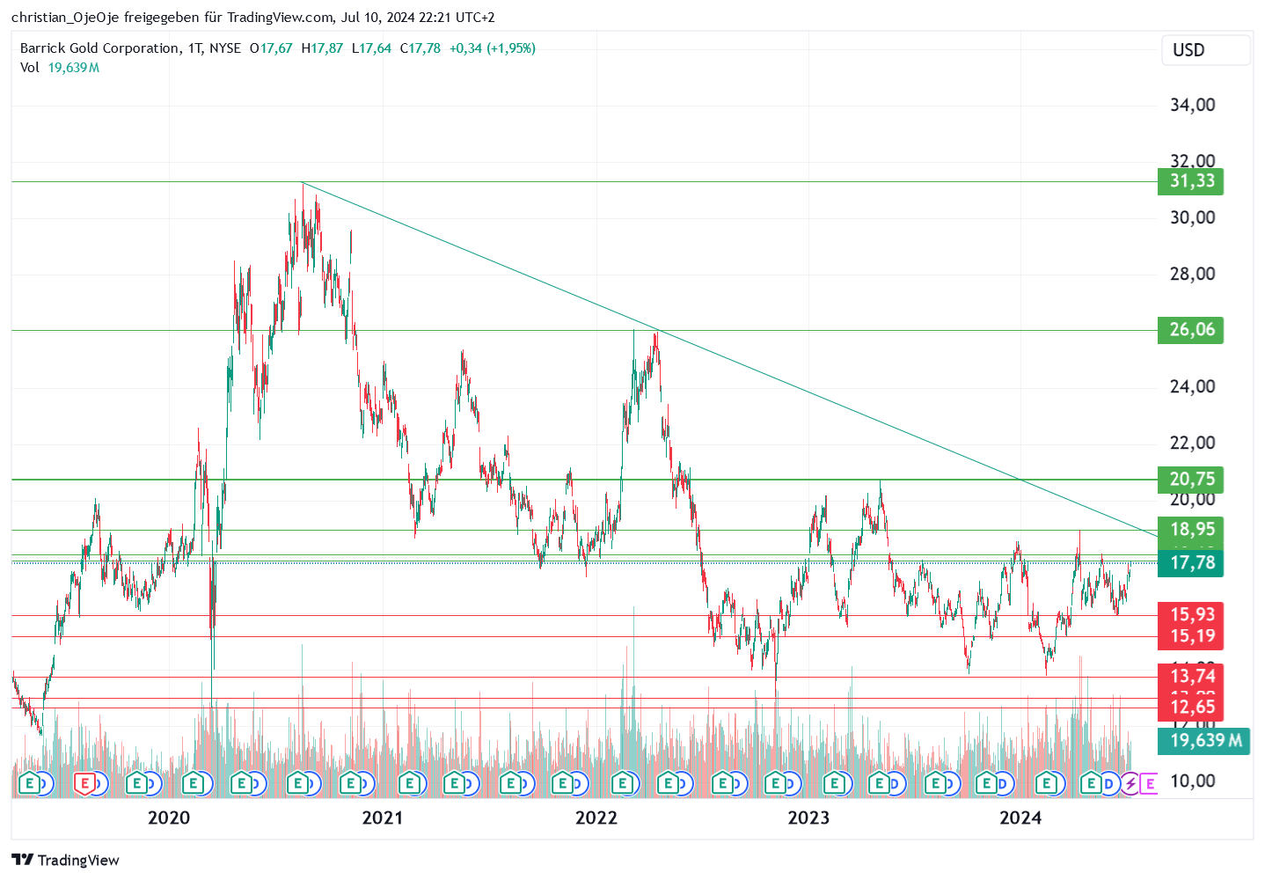This screenshot has width=1265, height=880.
Task: Click the 18,95 price level label
Action: pyautogui.click(x=1191, y=530)
